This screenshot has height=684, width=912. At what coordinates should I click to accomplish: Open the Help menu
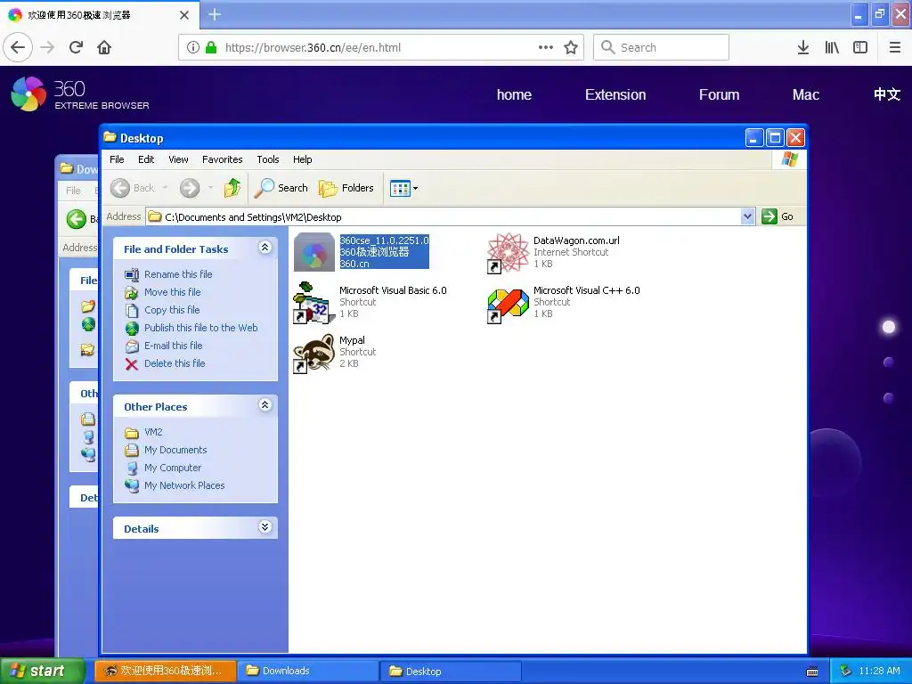point(303,159)
